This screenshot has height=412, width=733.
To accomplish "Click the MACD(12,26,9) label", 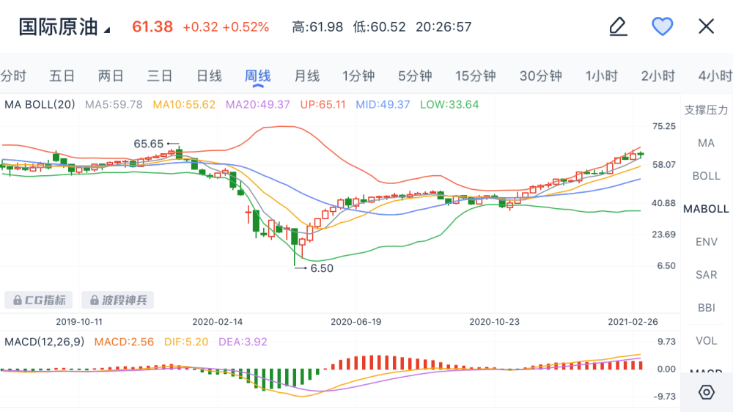I will point(45,342).
